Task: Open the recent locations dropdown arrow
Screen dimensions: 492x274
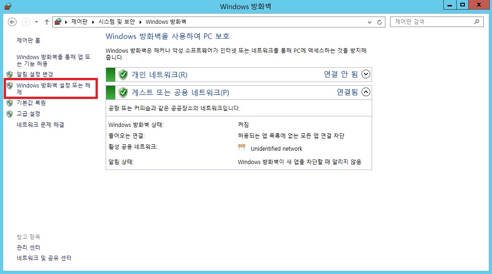Action: click(x=36, y=22)
